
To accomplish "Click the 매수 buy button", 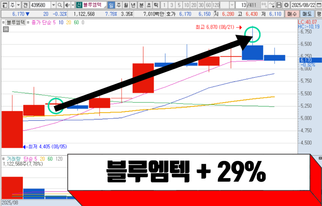I will [x=292, y=14].
